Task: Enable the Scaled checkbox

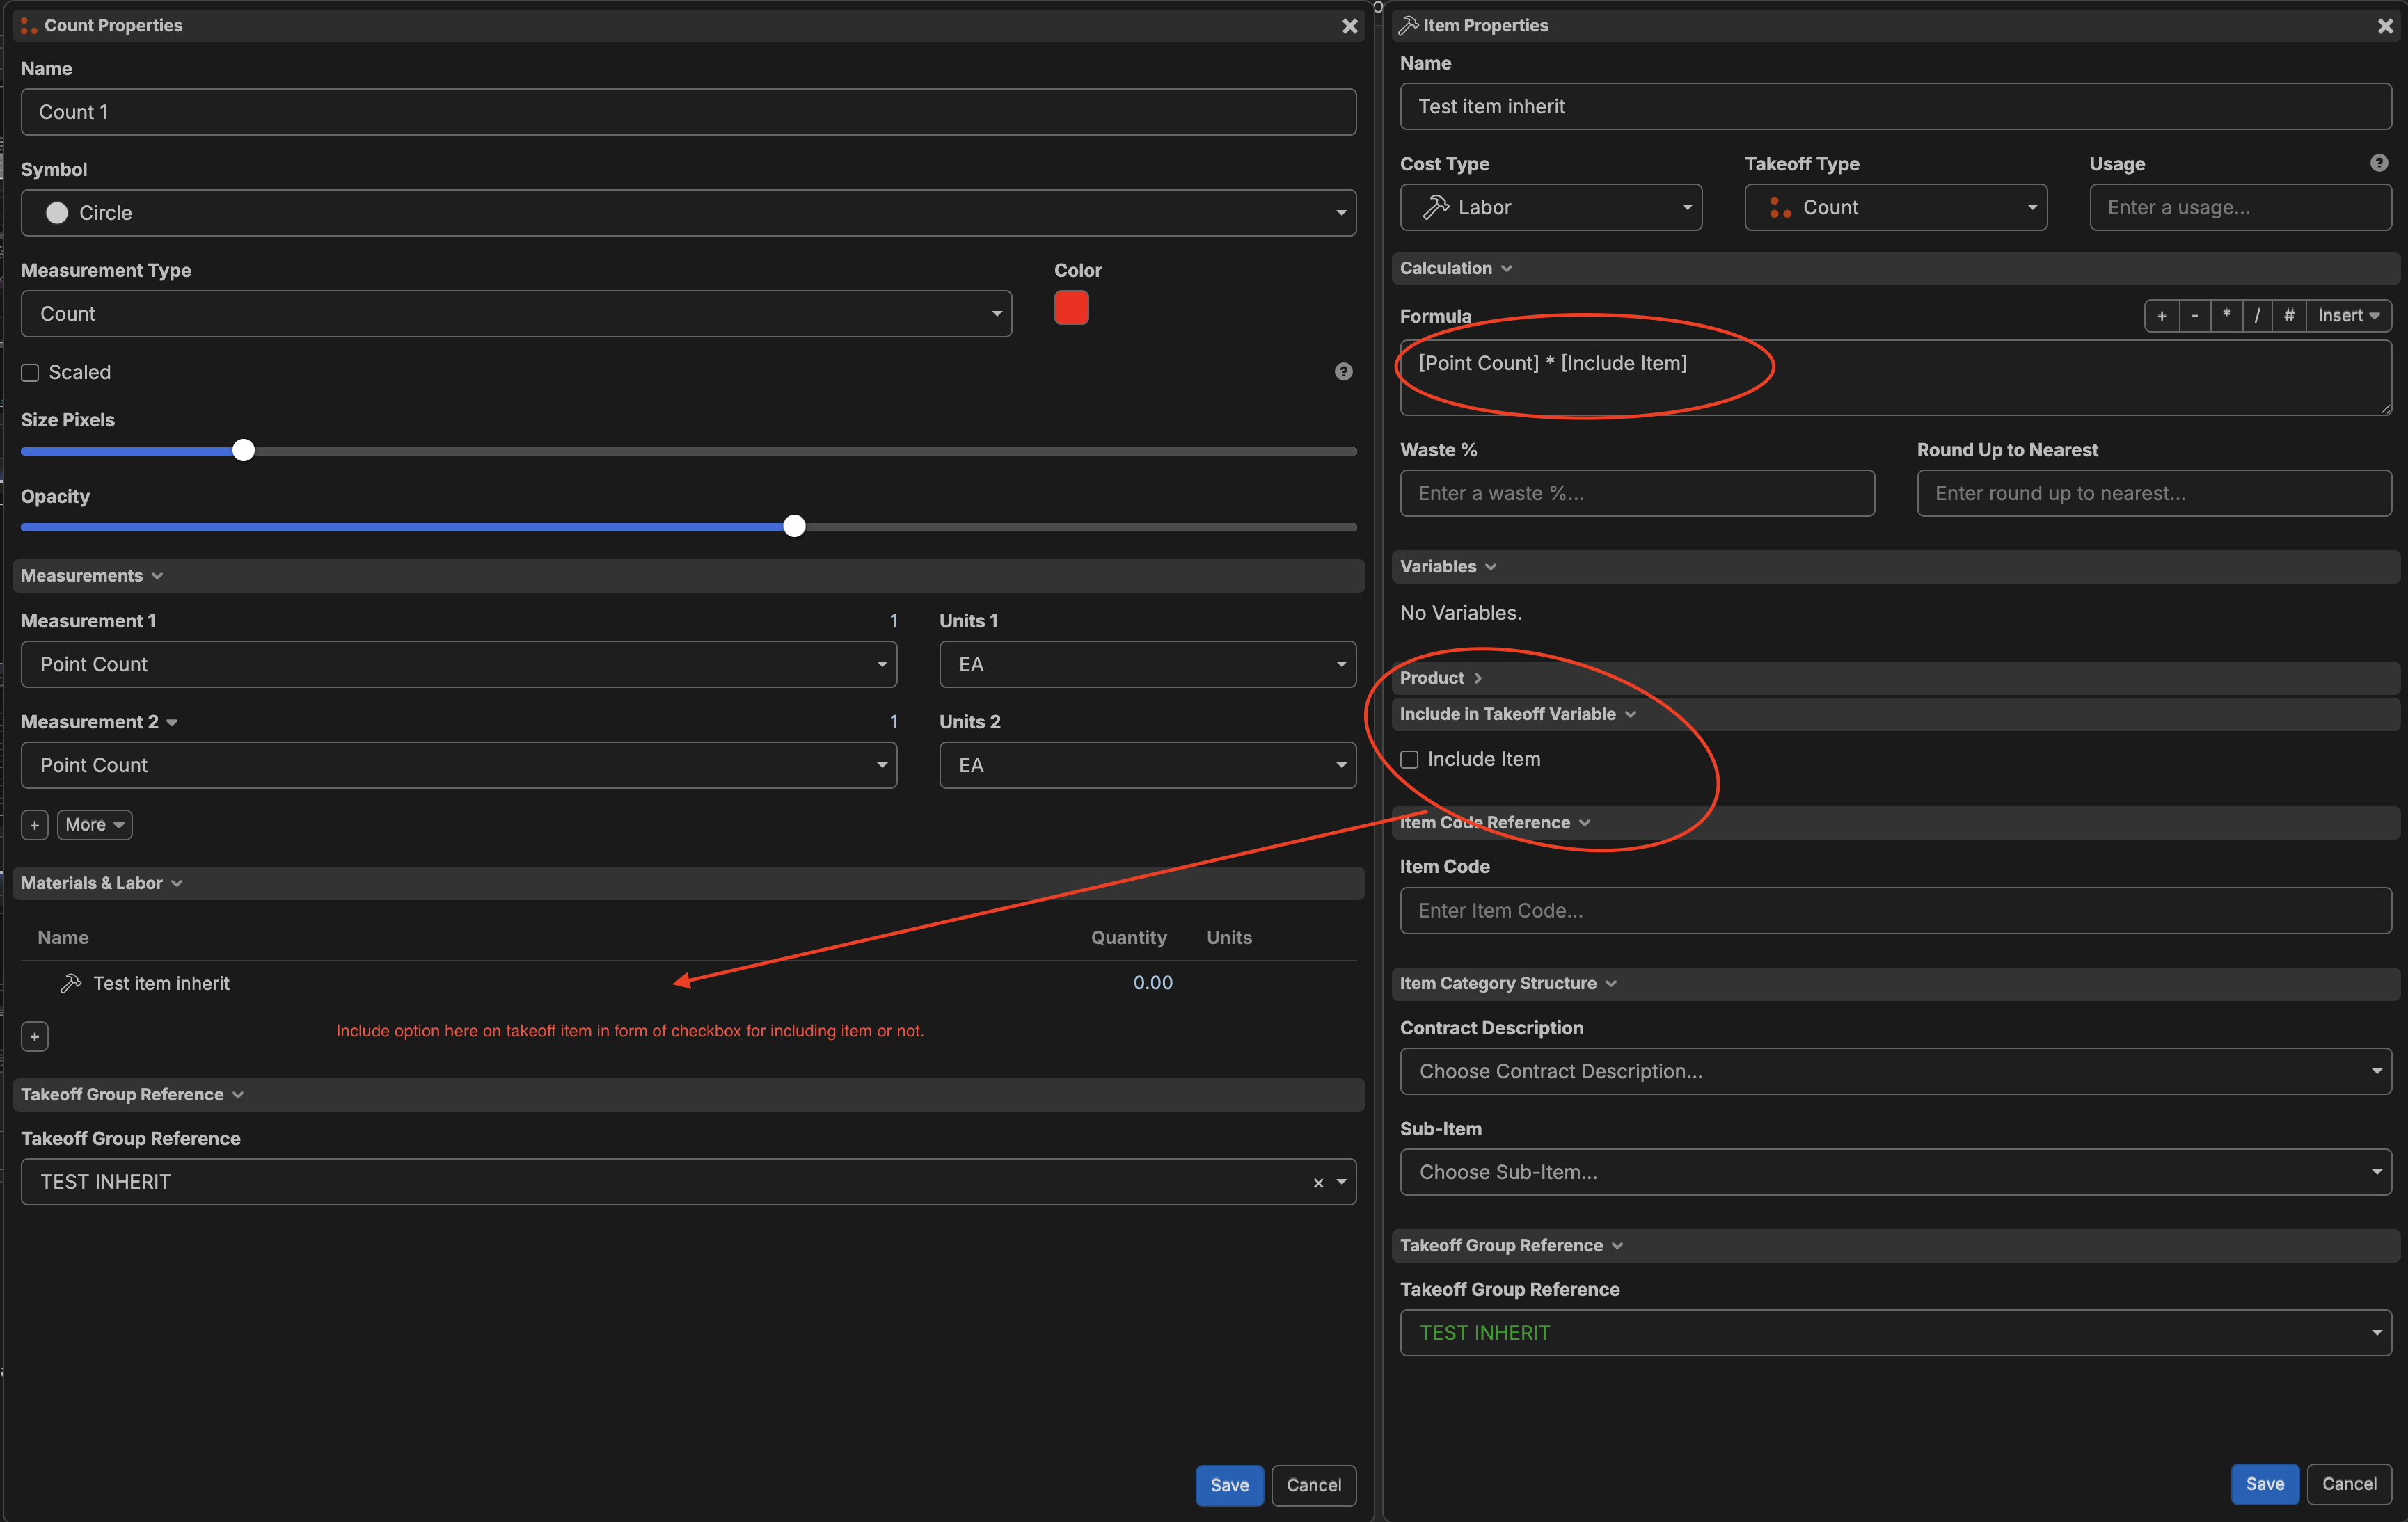Action: pos(30,373)
